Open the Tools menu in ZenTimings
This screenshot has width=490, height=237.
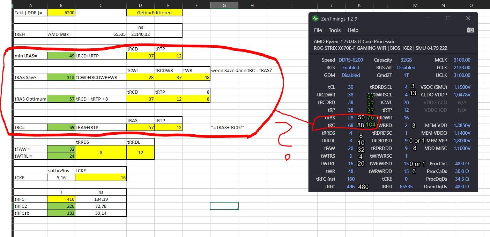pyautogui.click(x=334, y=30)
